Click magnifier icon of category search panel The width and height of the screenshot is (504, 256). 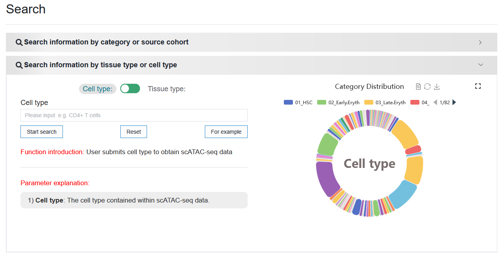point(19,42)
